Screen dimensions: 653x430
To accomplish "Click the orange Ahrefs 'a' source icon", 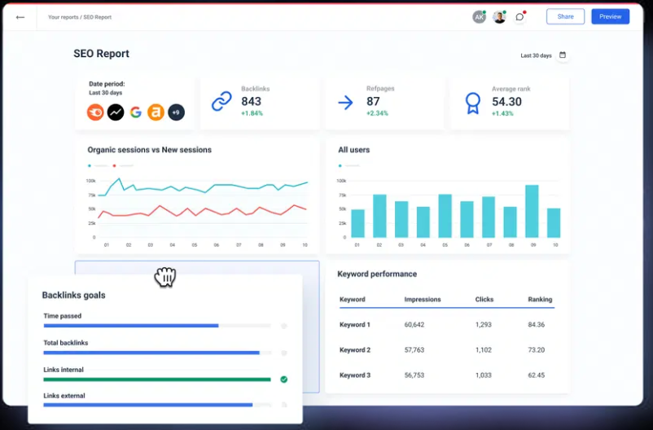I will (156, 112).
